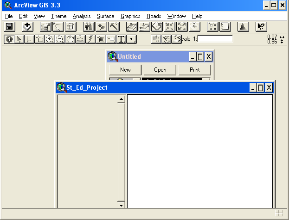Open the Theme menu
The width and height of the screenshot is (289, 220).
tap(58, 16)
